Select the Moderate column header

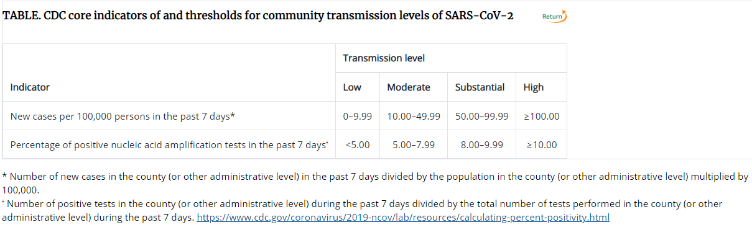(414, 87)
